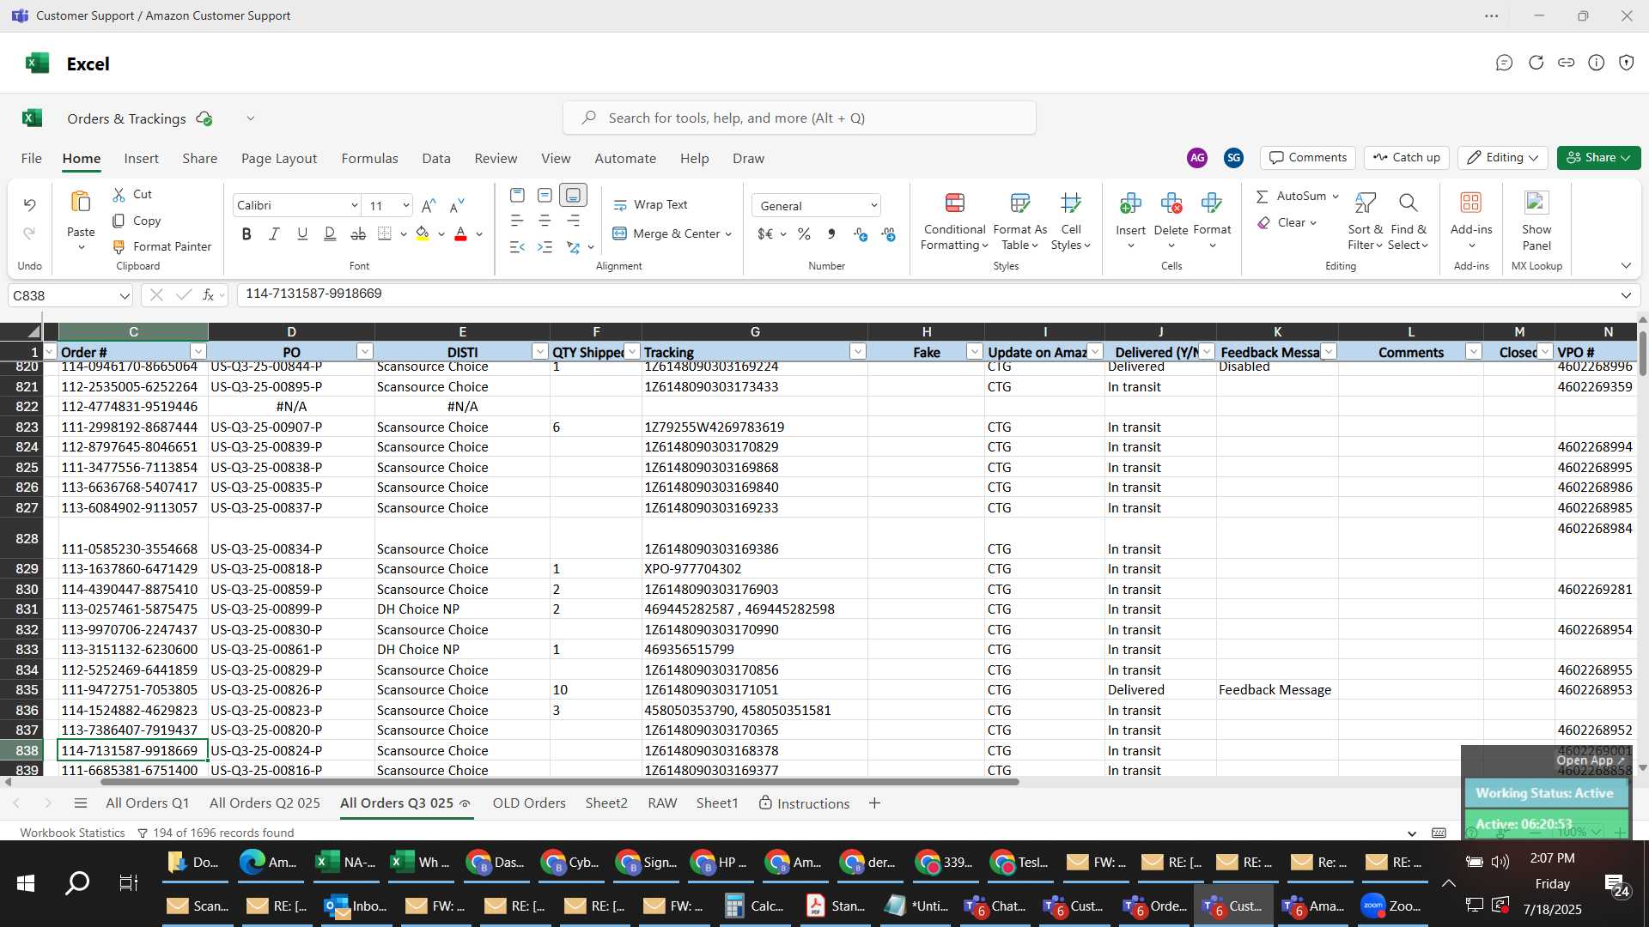Click the search for tools box

tap(800, 118)
